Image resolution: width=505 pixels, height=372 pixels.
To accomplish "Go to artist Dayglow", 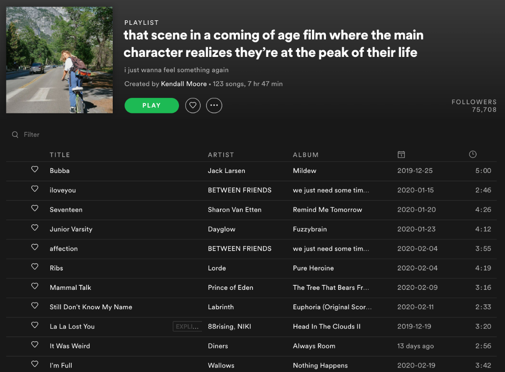I will 221,229.
